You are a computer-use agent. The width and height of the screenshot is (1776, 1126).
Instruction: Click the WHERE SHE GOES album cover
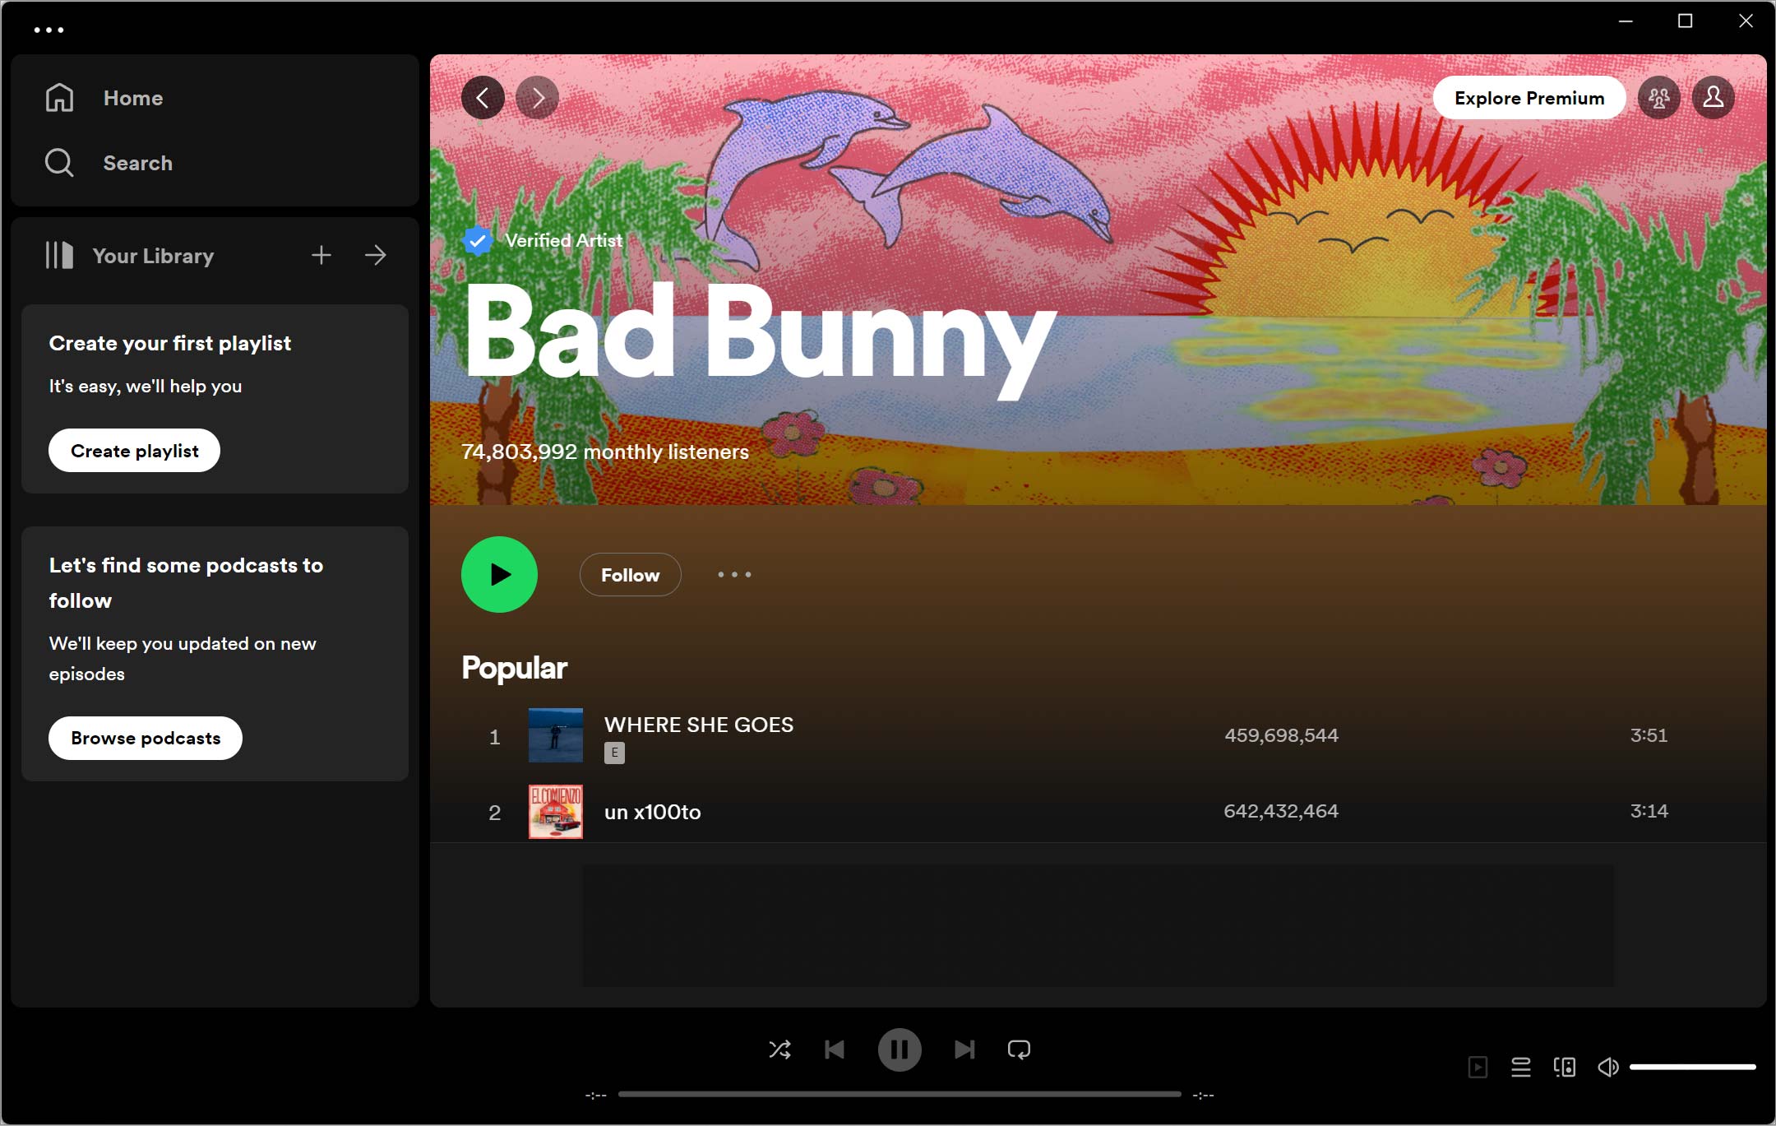[556, 735]
